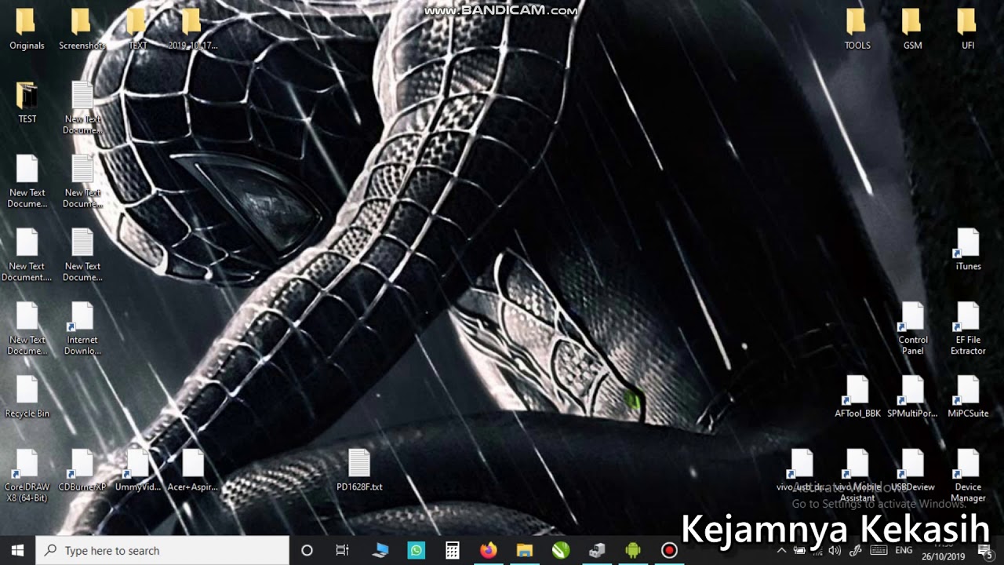Select the AFTool_BBK shortcut

point(857,397)
